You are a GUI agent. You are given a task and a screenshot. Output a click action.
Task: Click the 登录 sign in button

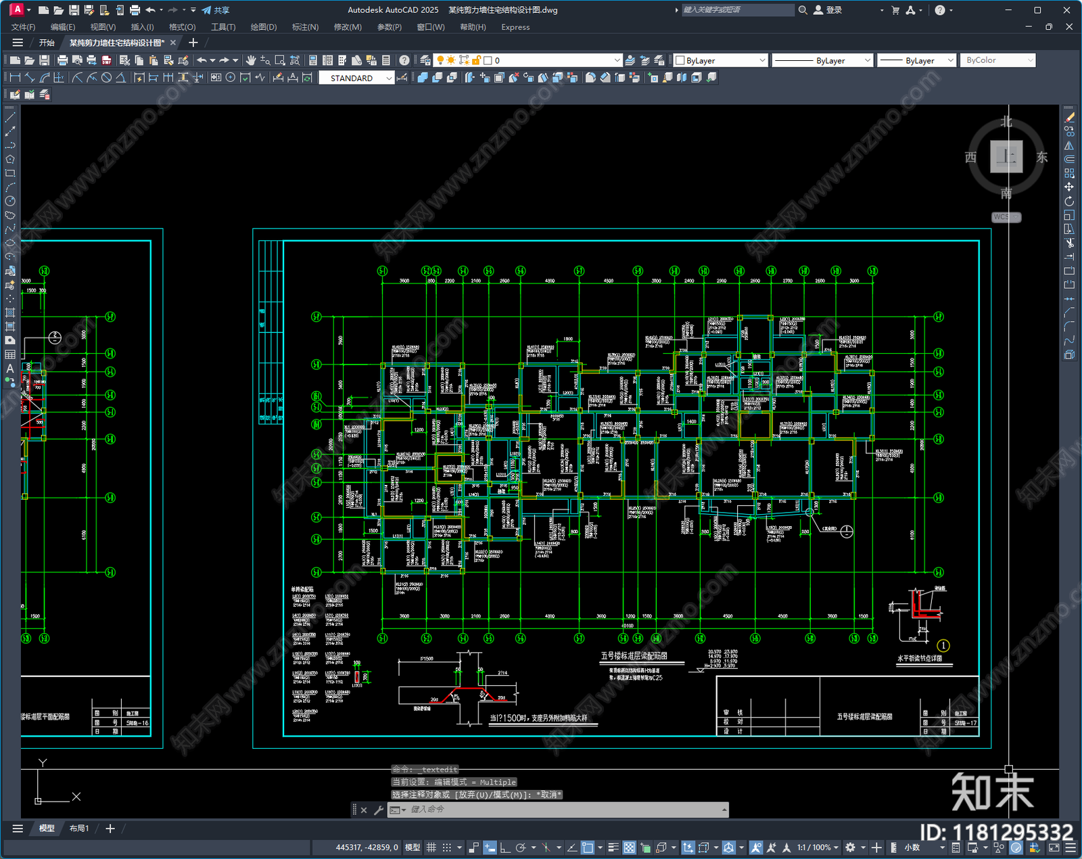tap(828, 10)
